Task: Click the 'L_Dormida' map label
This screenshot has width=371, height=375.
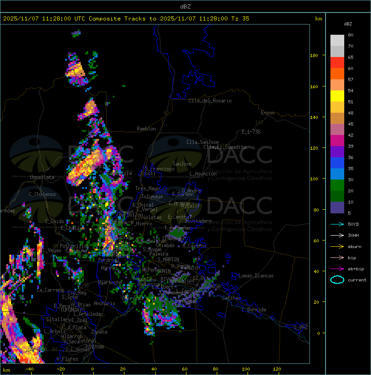Action: (254, 310)
